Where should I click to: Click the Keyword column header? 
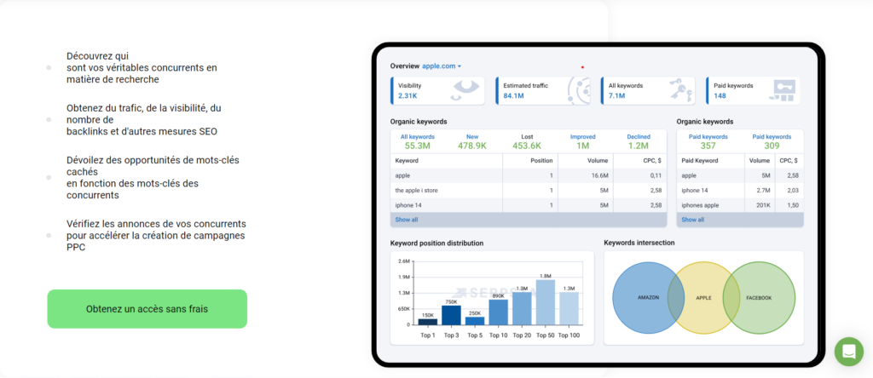coord(447,161)
